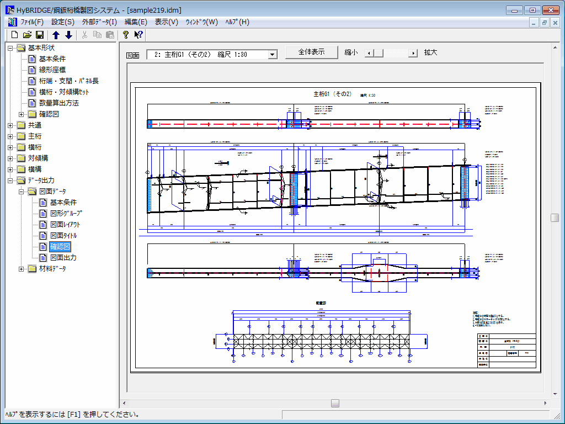The image size is (565, 424).
Task: Click the New file toolbar icon
Action: click(15, 35)
